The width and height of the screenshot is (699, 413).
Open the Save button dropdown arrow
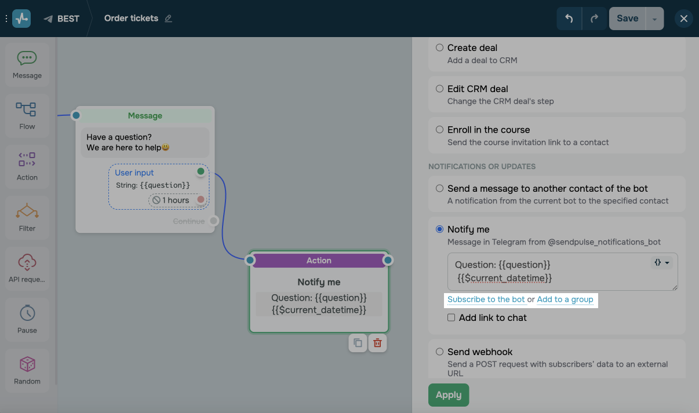point(654,18)
